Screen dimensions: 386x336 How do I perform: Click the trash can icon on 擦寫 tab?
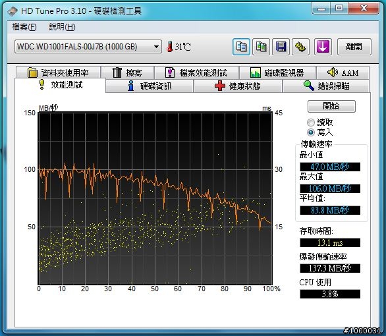(x=117, y=72)
